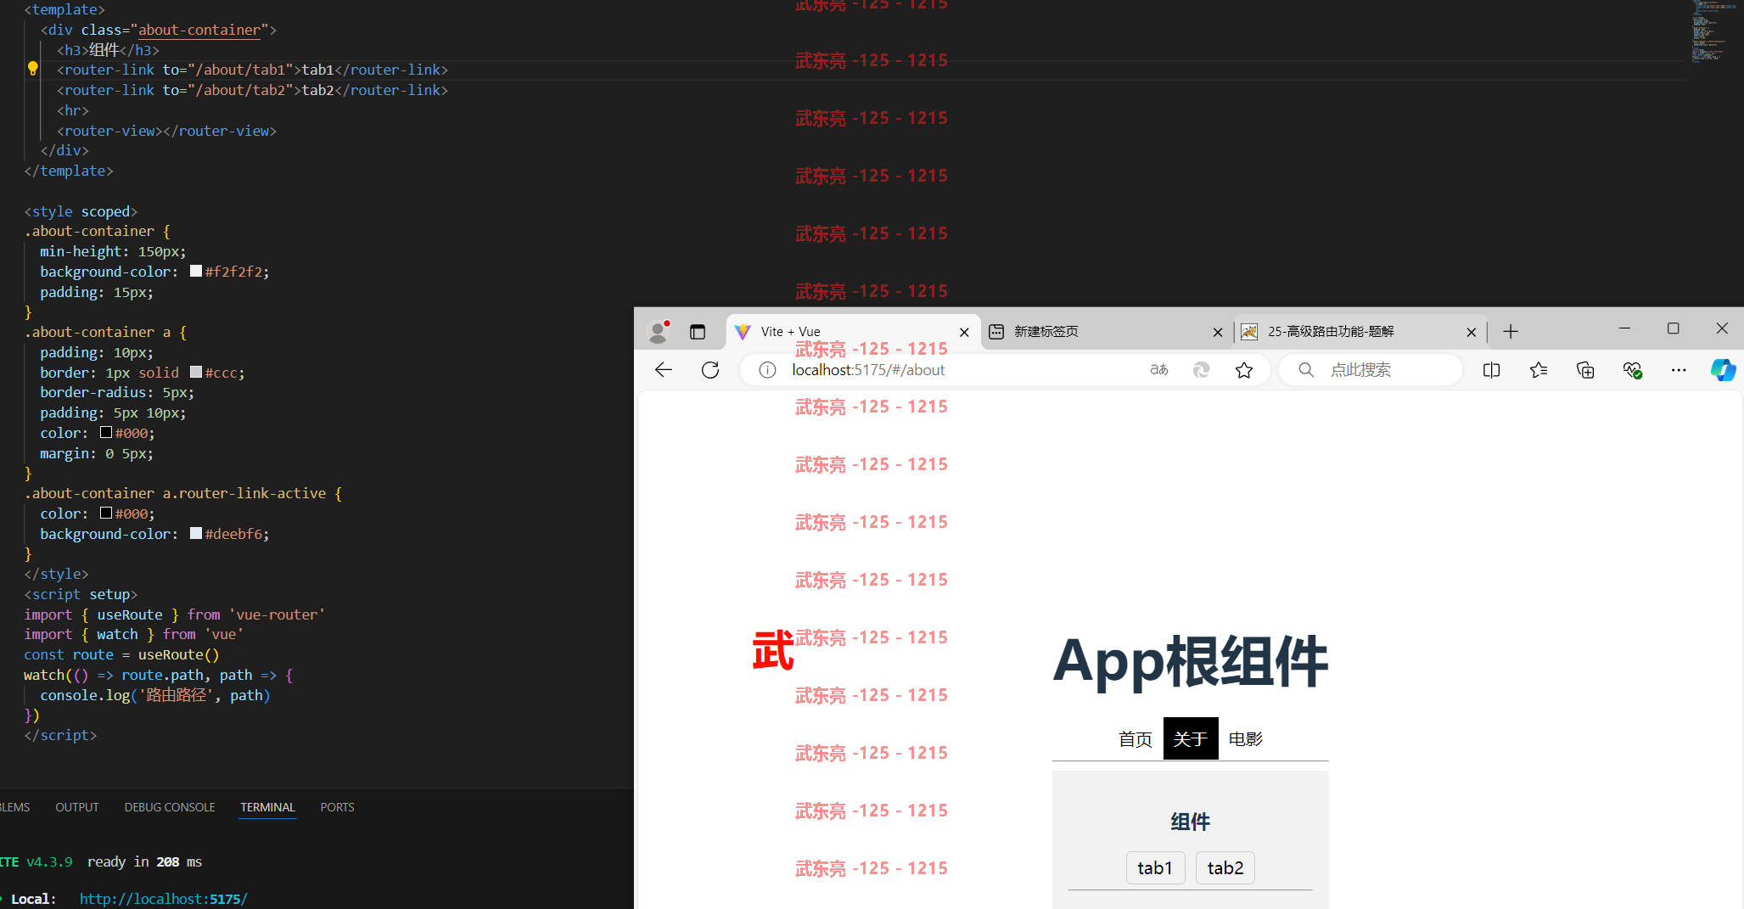
Task: Click the 'about-container' class string in template
Action: coord(199,30)
